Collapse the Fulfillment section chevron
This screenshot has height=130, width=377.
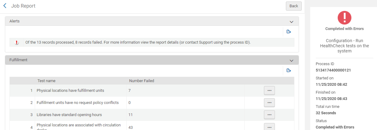(x=291, y=60)
